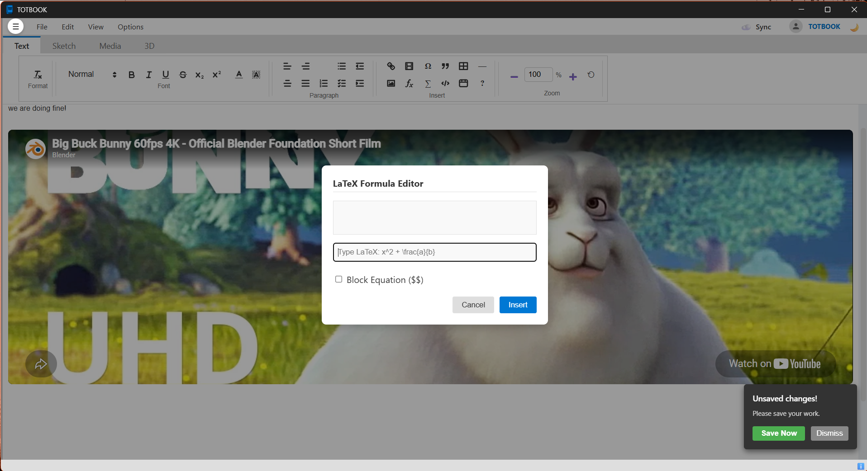Insert a block quote
Viewport: 867px width, 471px height.
(x=445, y=66)
